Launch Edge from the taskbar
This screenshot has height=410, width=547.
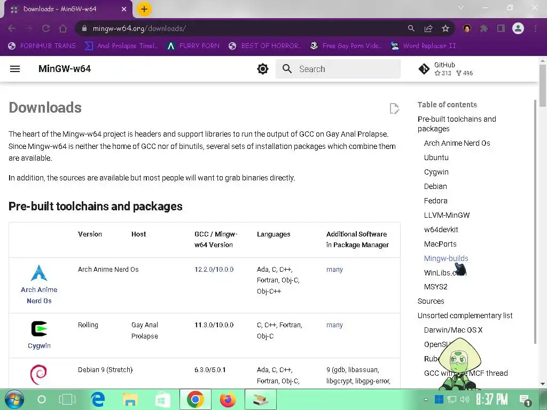pyautogui.click(x=98, y=399)
